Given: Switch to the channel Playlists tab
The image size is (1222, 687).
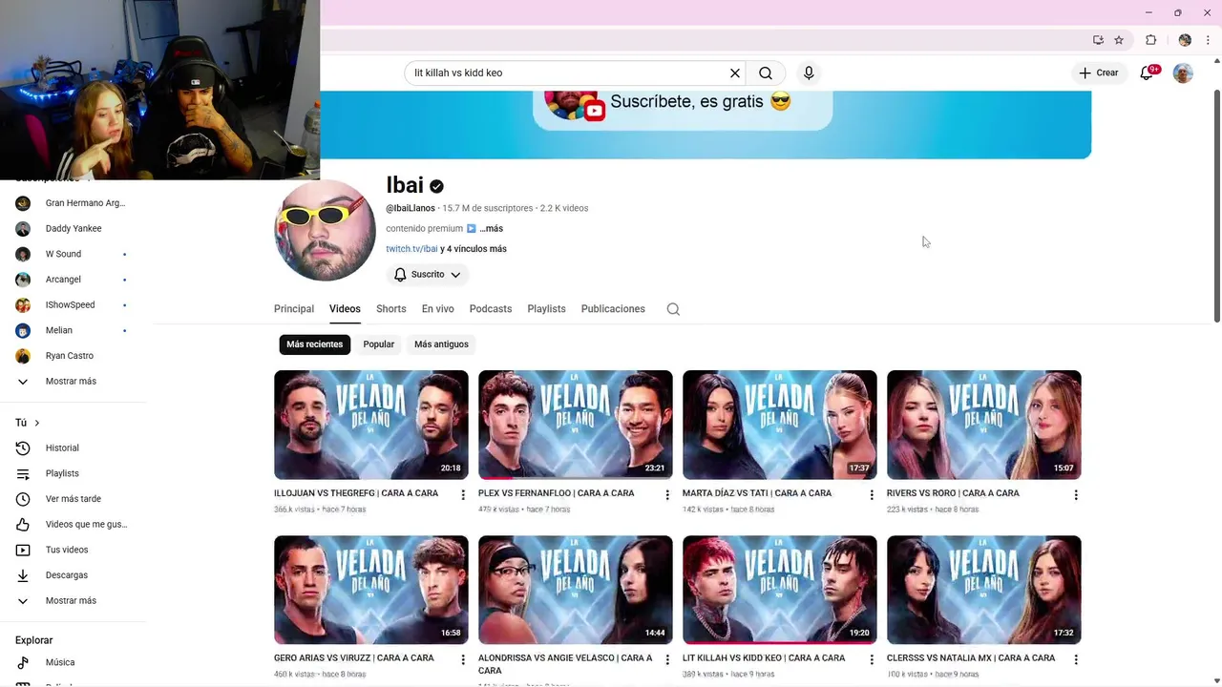Looking at the screenshot, I should 546,309.
